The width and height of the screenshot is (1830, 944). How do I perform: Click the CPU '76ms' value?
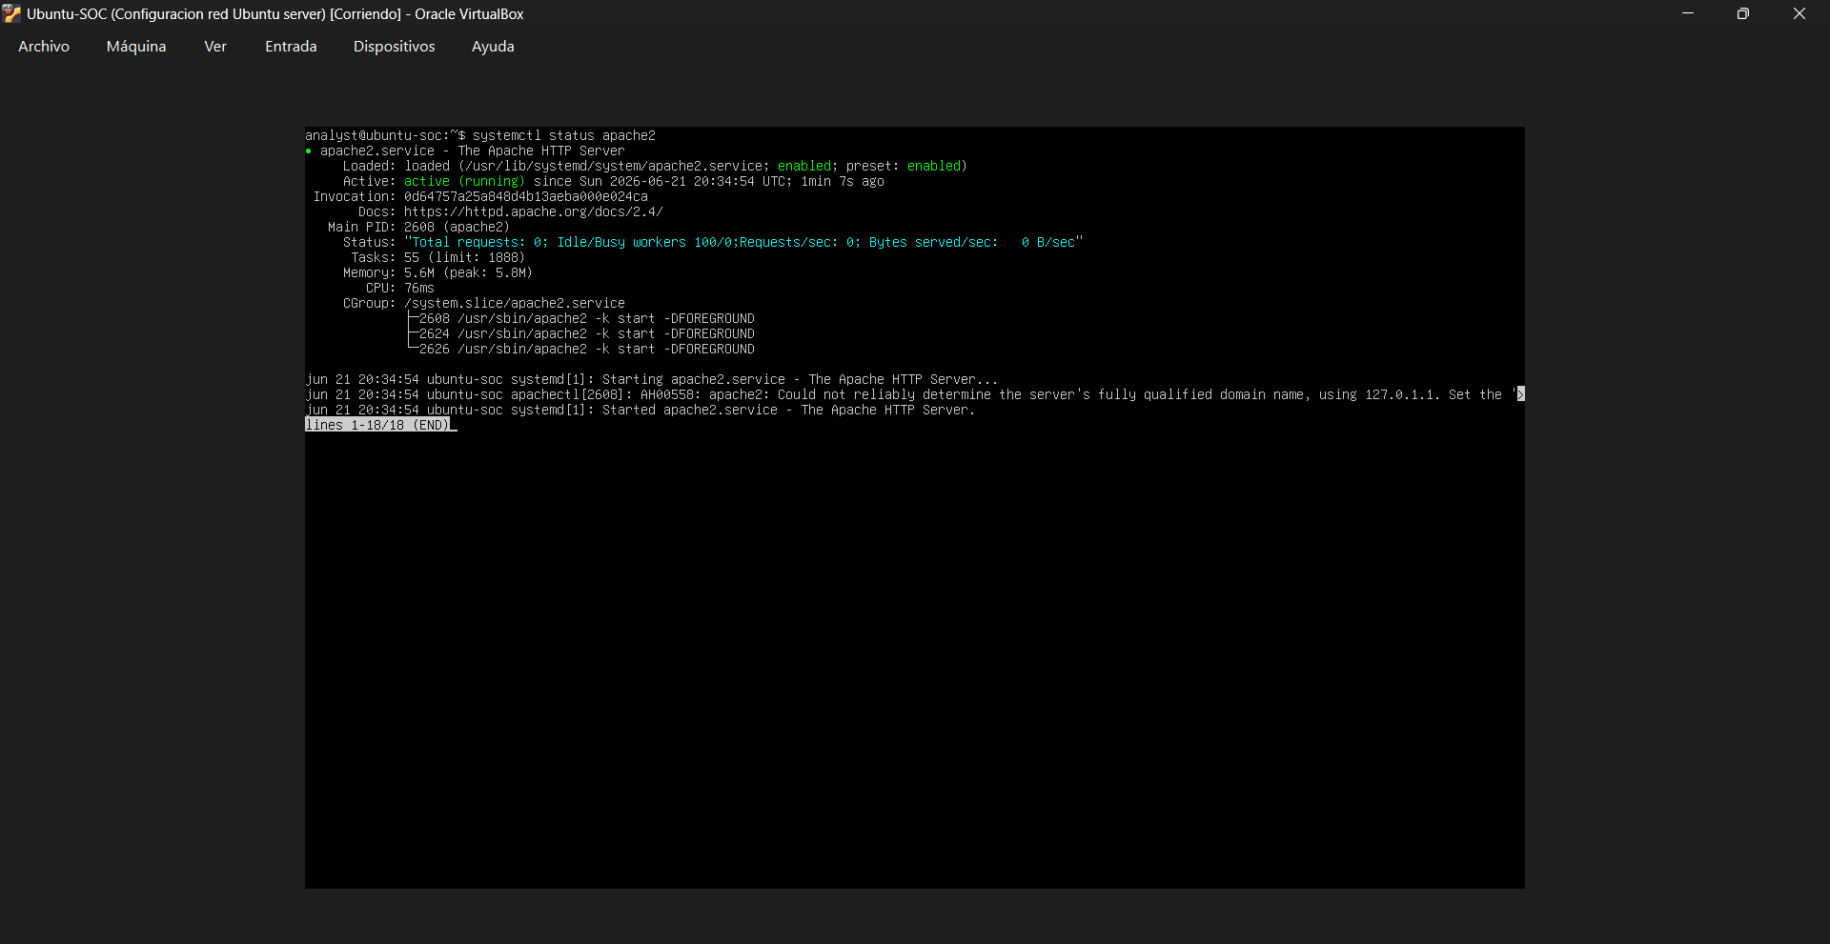pyautogui.click(x=419, y=288)
